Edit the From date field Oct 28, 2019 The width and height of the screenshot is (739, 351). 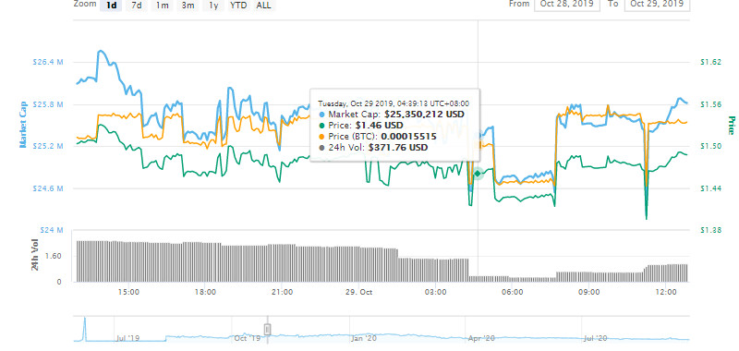click(x=567, y=5)
